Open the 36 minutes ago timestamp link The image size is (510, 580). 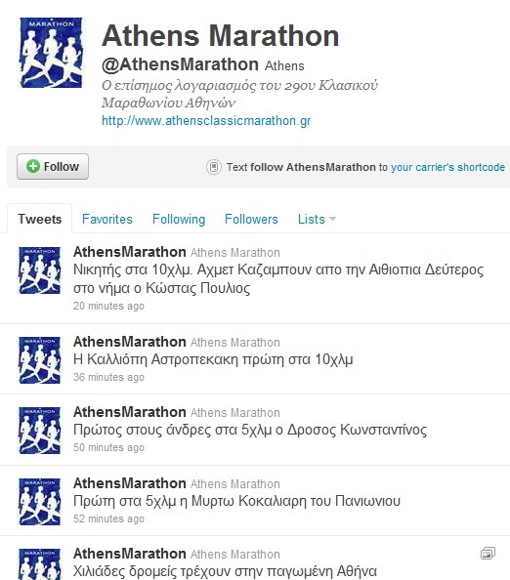(x=108, y=377)
